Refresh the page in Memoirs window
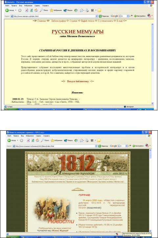 (x=31, y=10)
